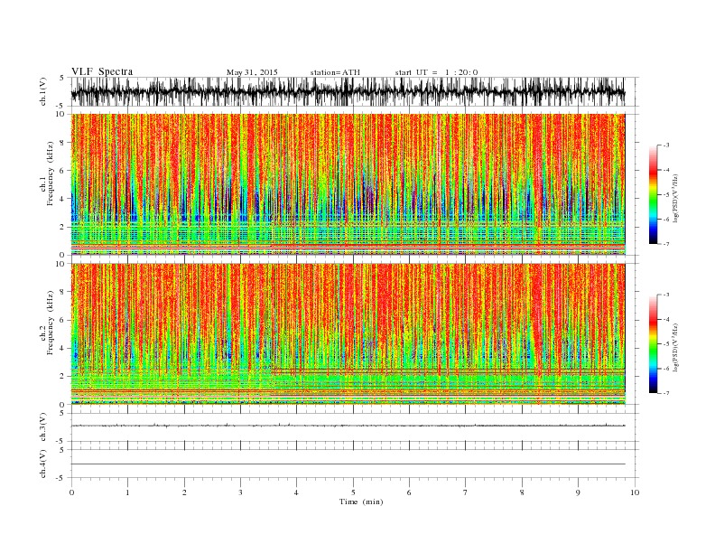Click the 'VLF Spectra' title text
This screenshot has height=553, width=715.
(x=102, y=71)
